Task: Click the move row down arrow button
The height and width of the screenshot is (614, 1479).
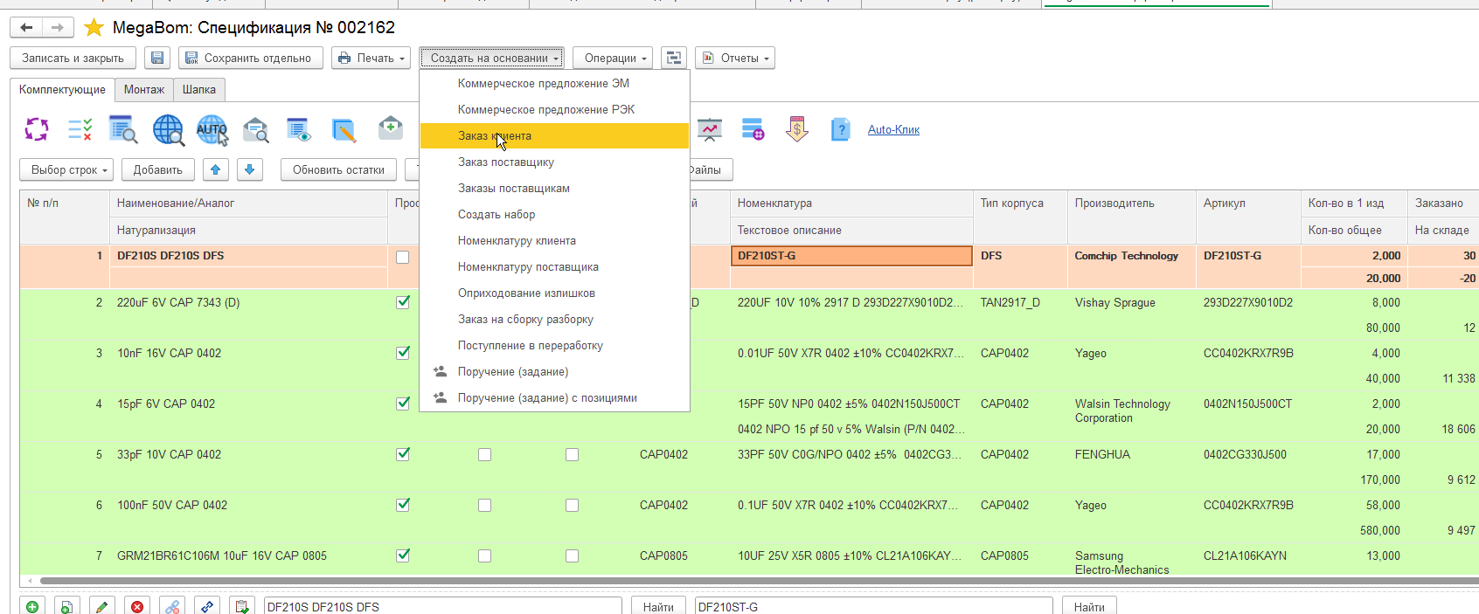Action: 249,169
